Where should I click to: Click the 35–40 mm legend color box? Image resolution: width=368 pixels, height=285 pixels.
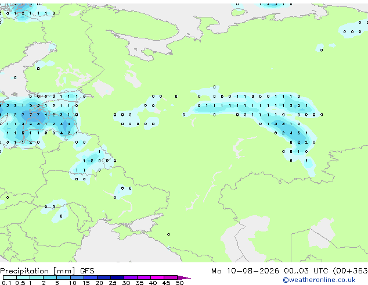click(144, 277)
